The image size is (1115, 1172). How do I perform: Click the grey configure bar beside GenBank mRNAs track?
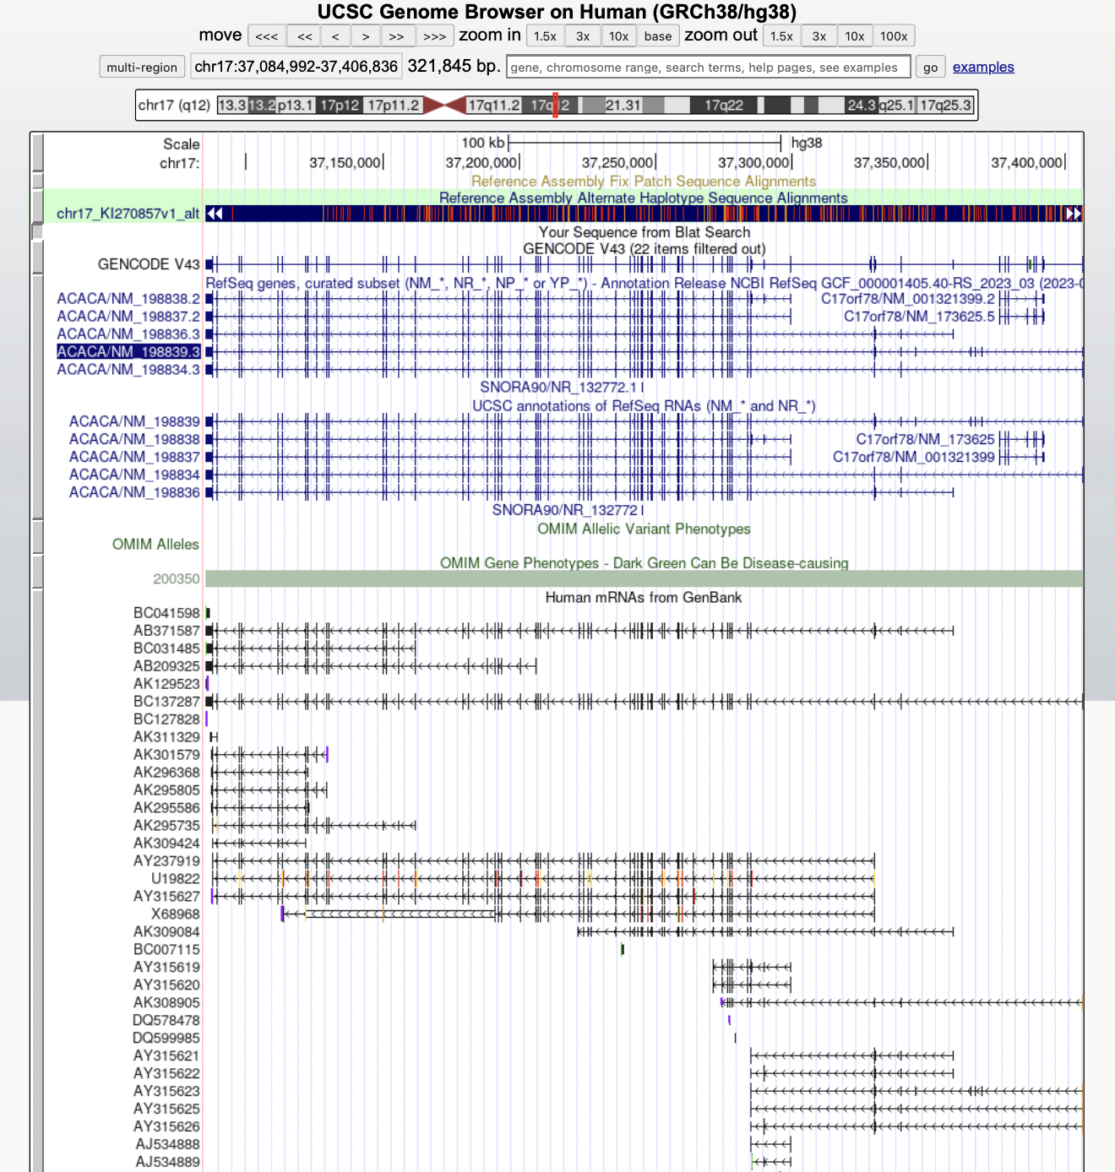37,881
